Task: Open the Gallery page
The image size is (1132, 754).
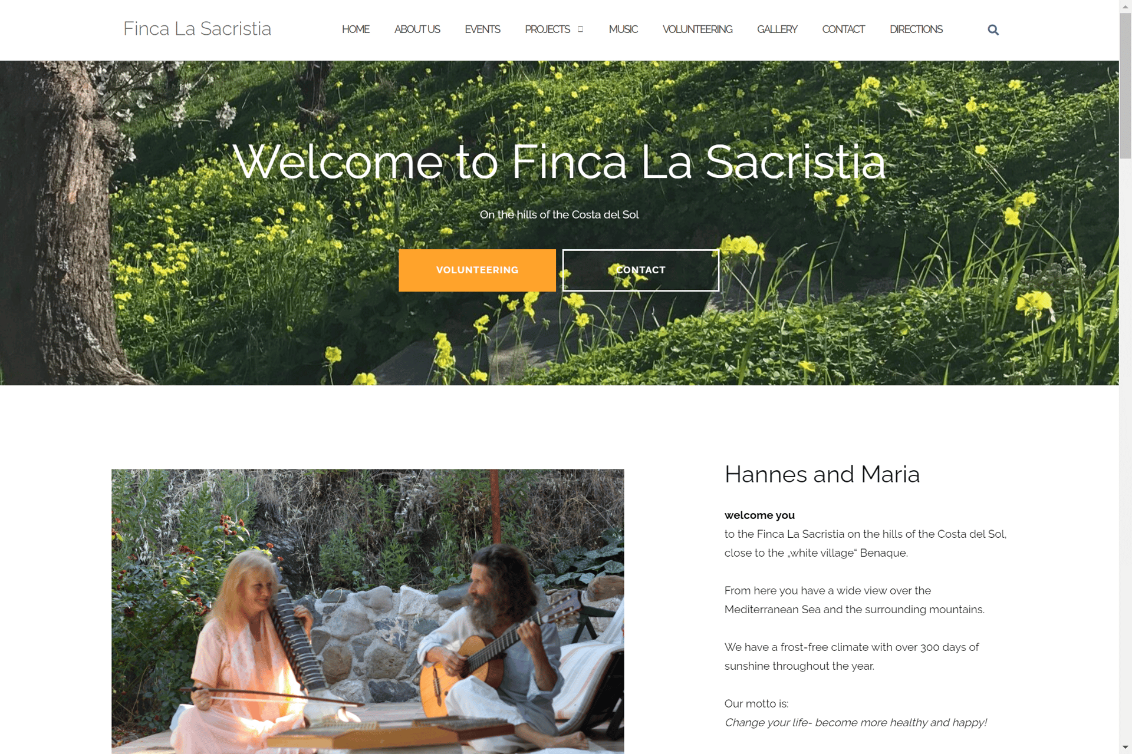Action: click(x=777, y=29)
